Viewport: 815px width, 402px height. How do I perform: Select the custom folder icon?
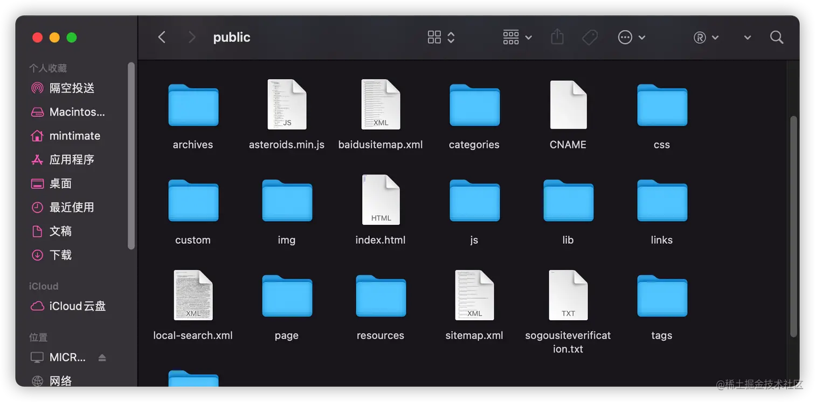(x=193, y=200)
